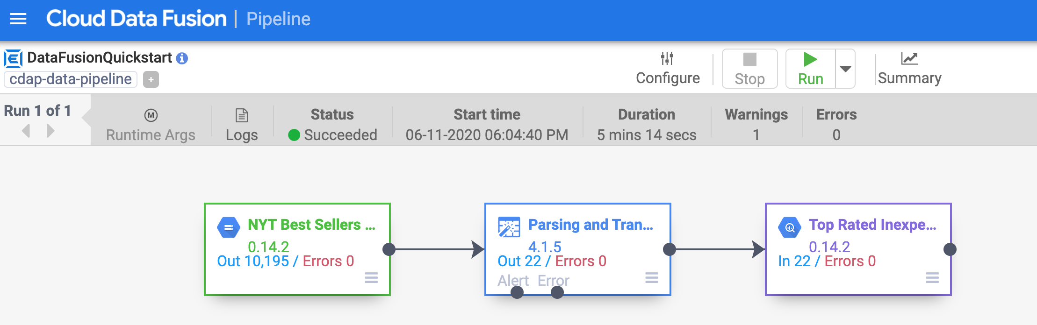This screenshot has height=325, width=1037.
Task: Go to the previous run
Action: tap(26, 131)
